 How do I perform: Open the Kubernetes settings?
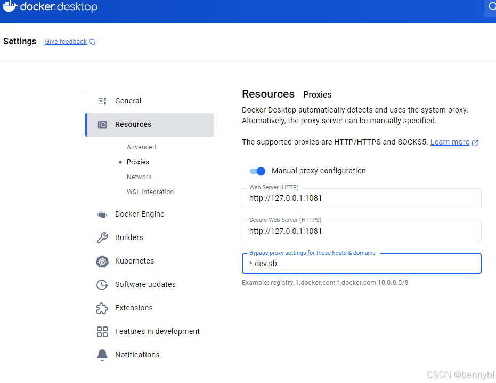point(150,261)
